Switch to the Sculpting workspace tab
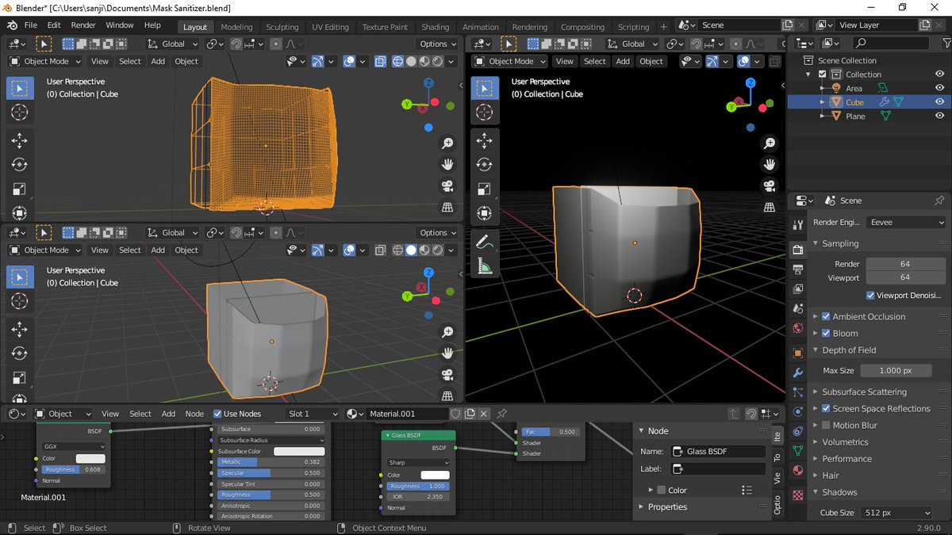 (282, 27)
